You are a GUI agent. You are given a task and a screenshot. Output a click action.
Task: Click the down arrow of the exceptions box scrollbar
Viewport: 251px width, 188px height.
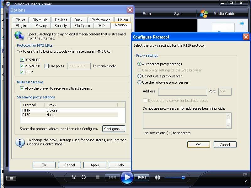pyautogui.click(x=228, y=126)
